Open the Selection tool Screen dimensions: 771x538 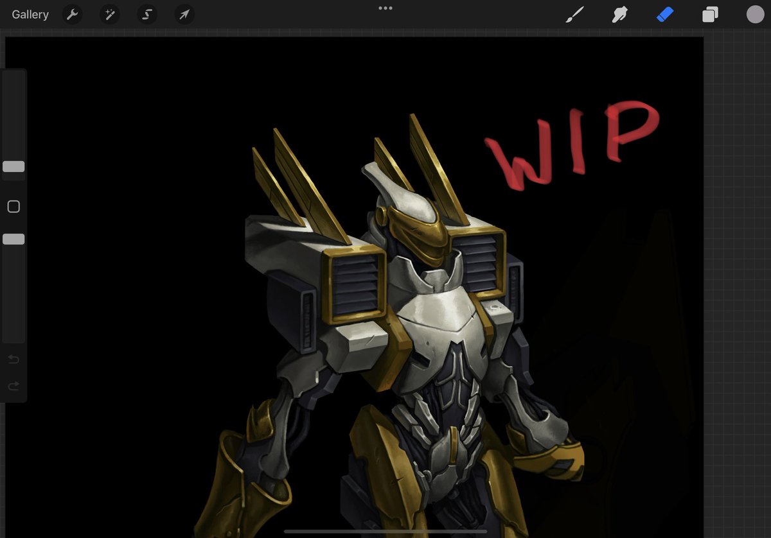click(147, 14)
